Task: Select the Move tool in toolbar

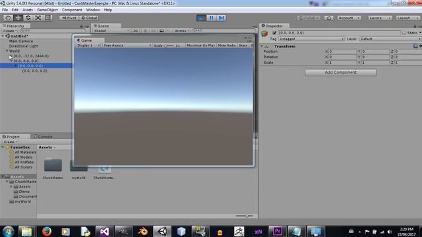Action: coord(18,18)
